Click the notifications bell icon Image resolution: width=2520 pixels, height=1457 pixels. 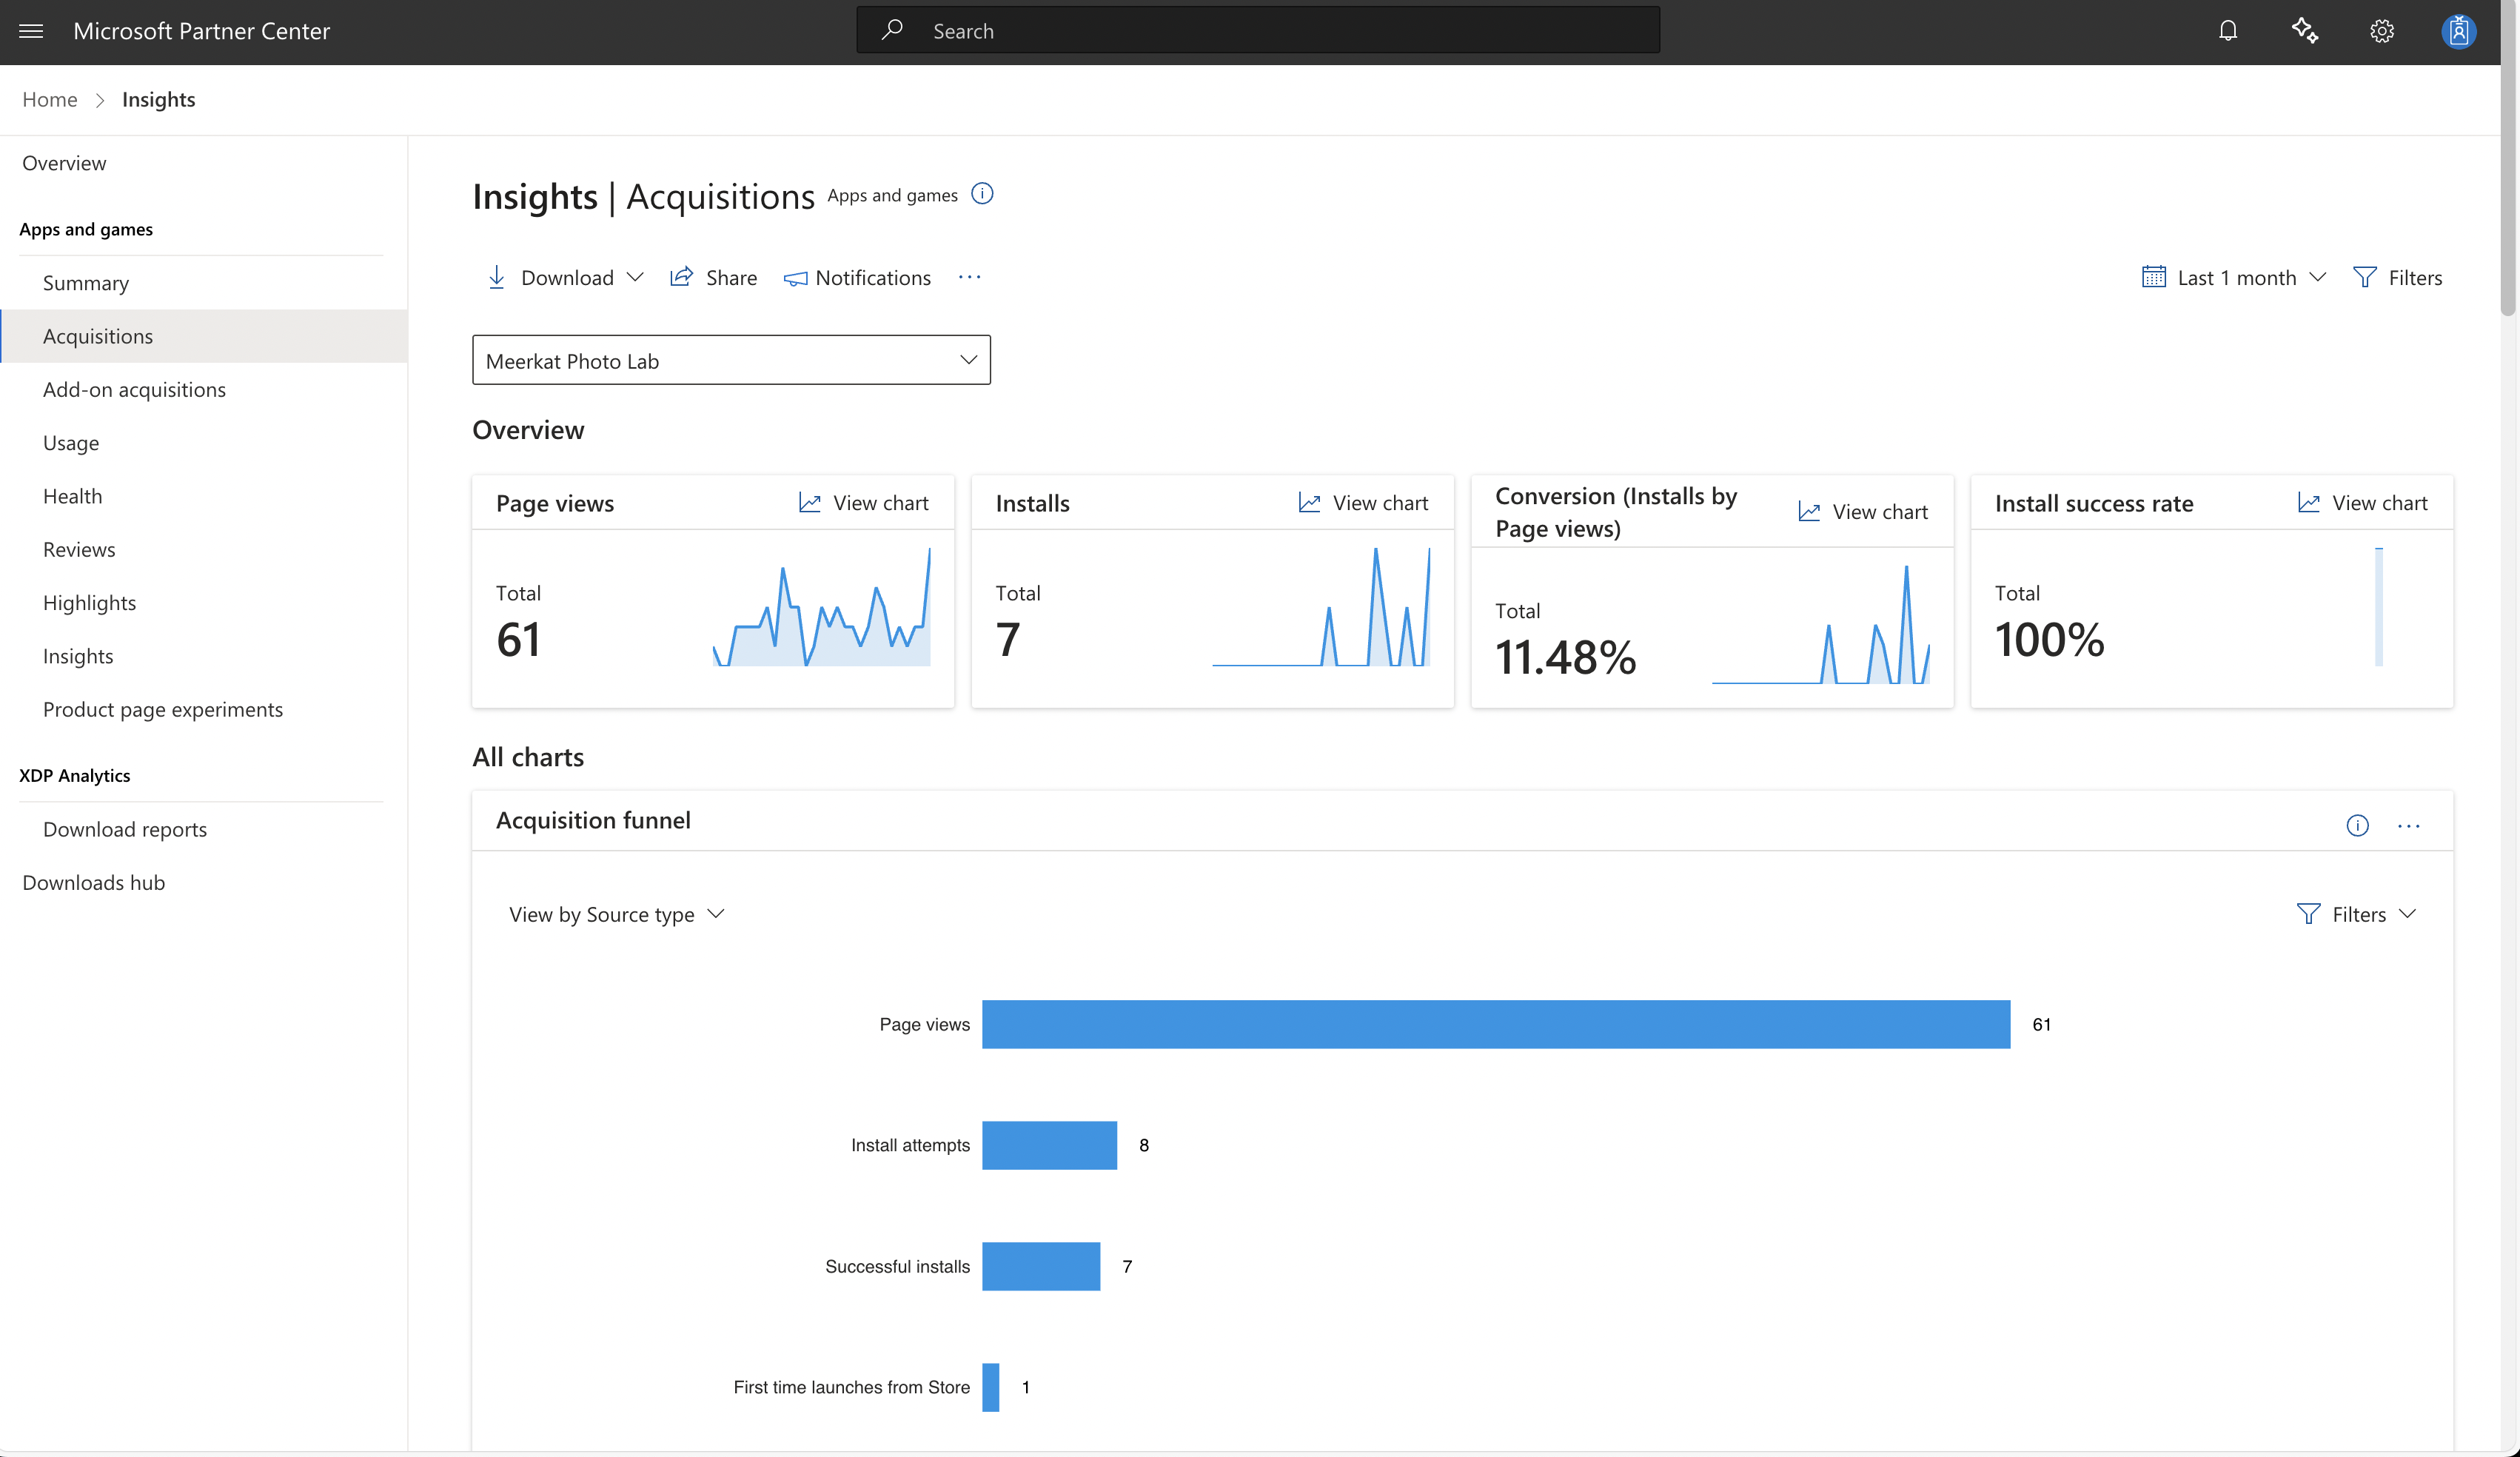[2227, 31]
